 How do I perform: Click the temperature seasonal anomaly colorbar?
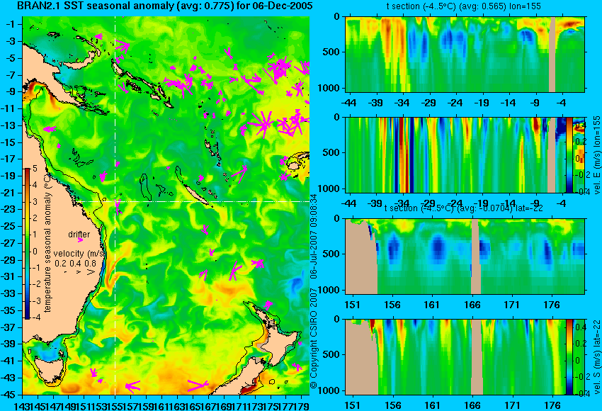(28, 244)
